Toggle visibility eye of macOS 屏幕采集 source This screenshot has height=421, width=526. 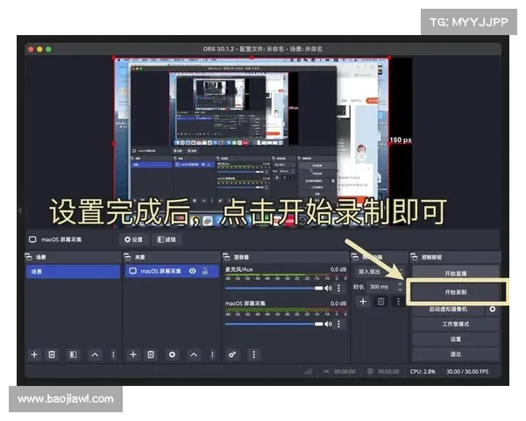192,271
